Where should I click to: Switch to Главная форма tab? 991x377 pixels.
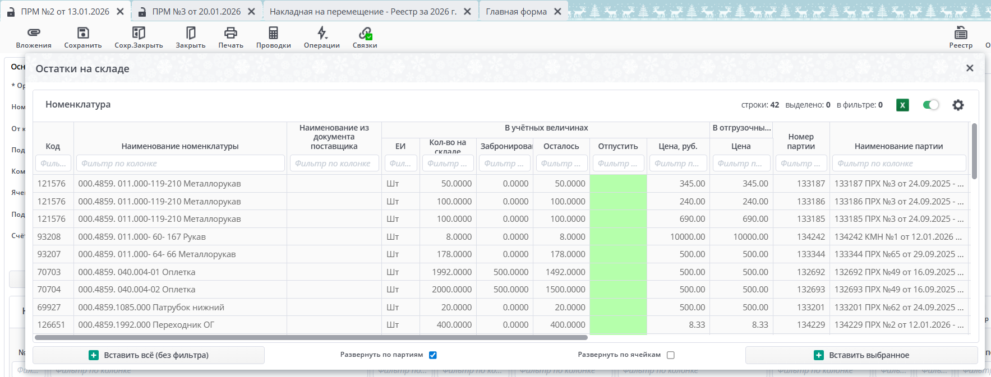tap(516, 11)
